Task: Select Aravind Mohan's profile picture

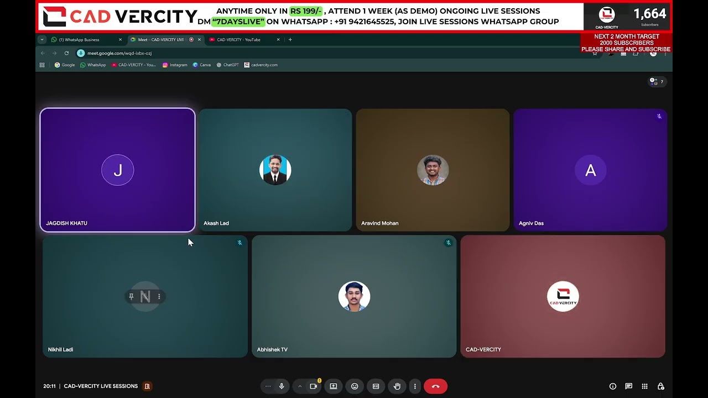Action: 433,170
